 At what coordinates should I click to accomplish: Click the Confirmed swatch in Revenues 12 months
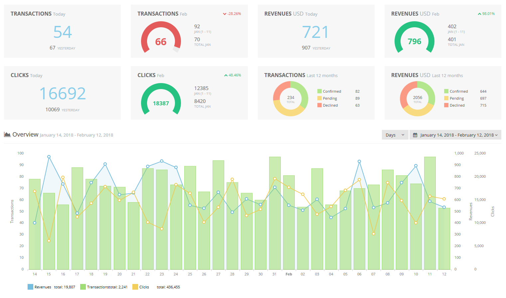coord(446,91)
